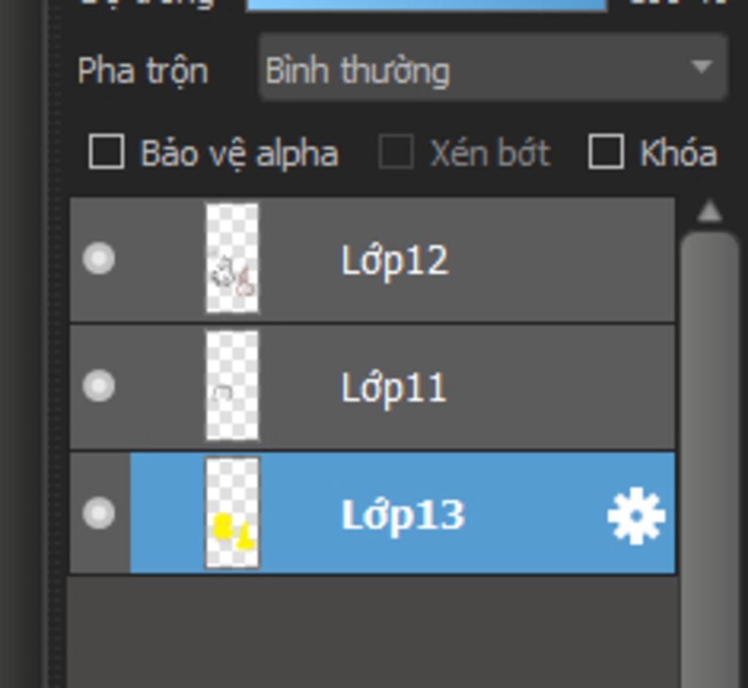
Task: Enable the Bảo vệ alpha checkbox
Action: [107, 151]
